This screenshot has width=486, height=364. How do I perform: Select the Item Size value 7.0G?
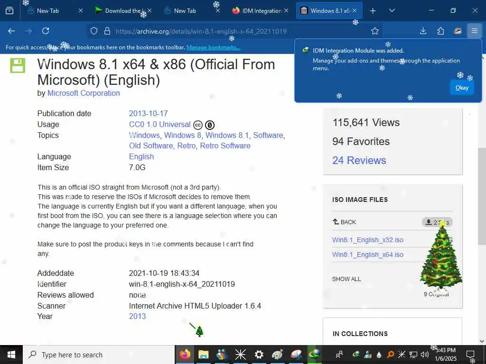137,167
